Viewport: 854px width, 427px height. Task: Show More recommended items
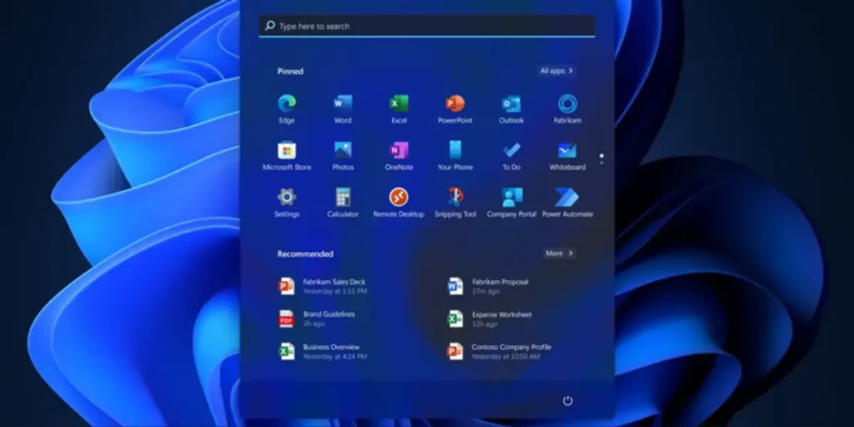(560, 254)
